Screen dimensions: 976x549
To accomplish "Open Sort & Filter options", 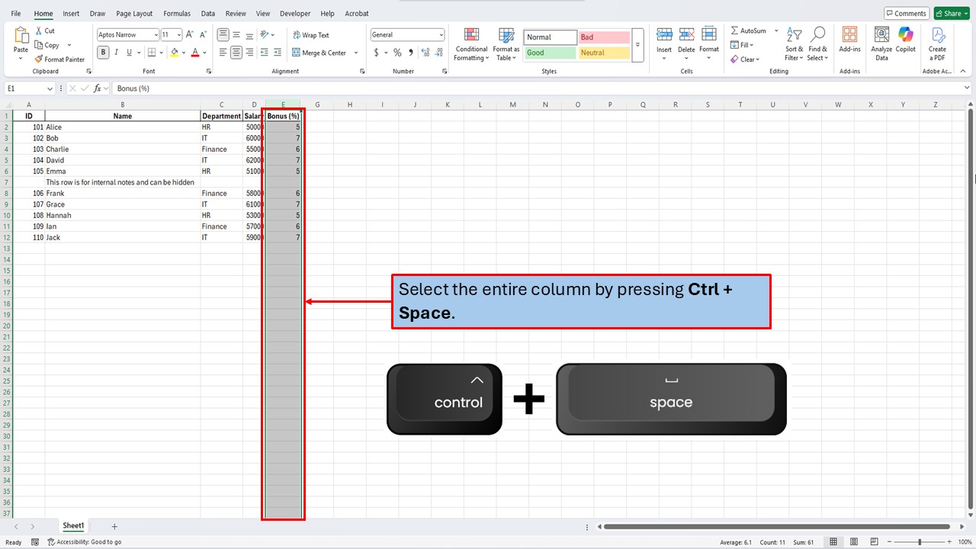I will [794, 46].
